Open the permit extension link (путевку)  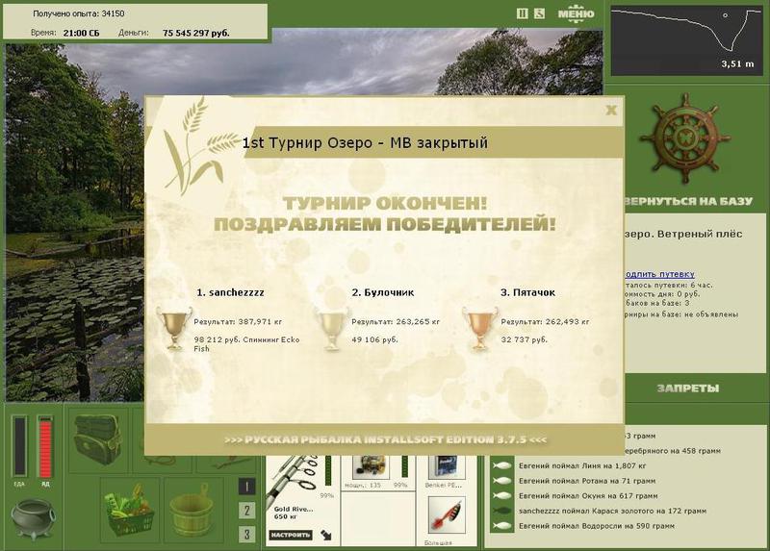coord(660,274)
